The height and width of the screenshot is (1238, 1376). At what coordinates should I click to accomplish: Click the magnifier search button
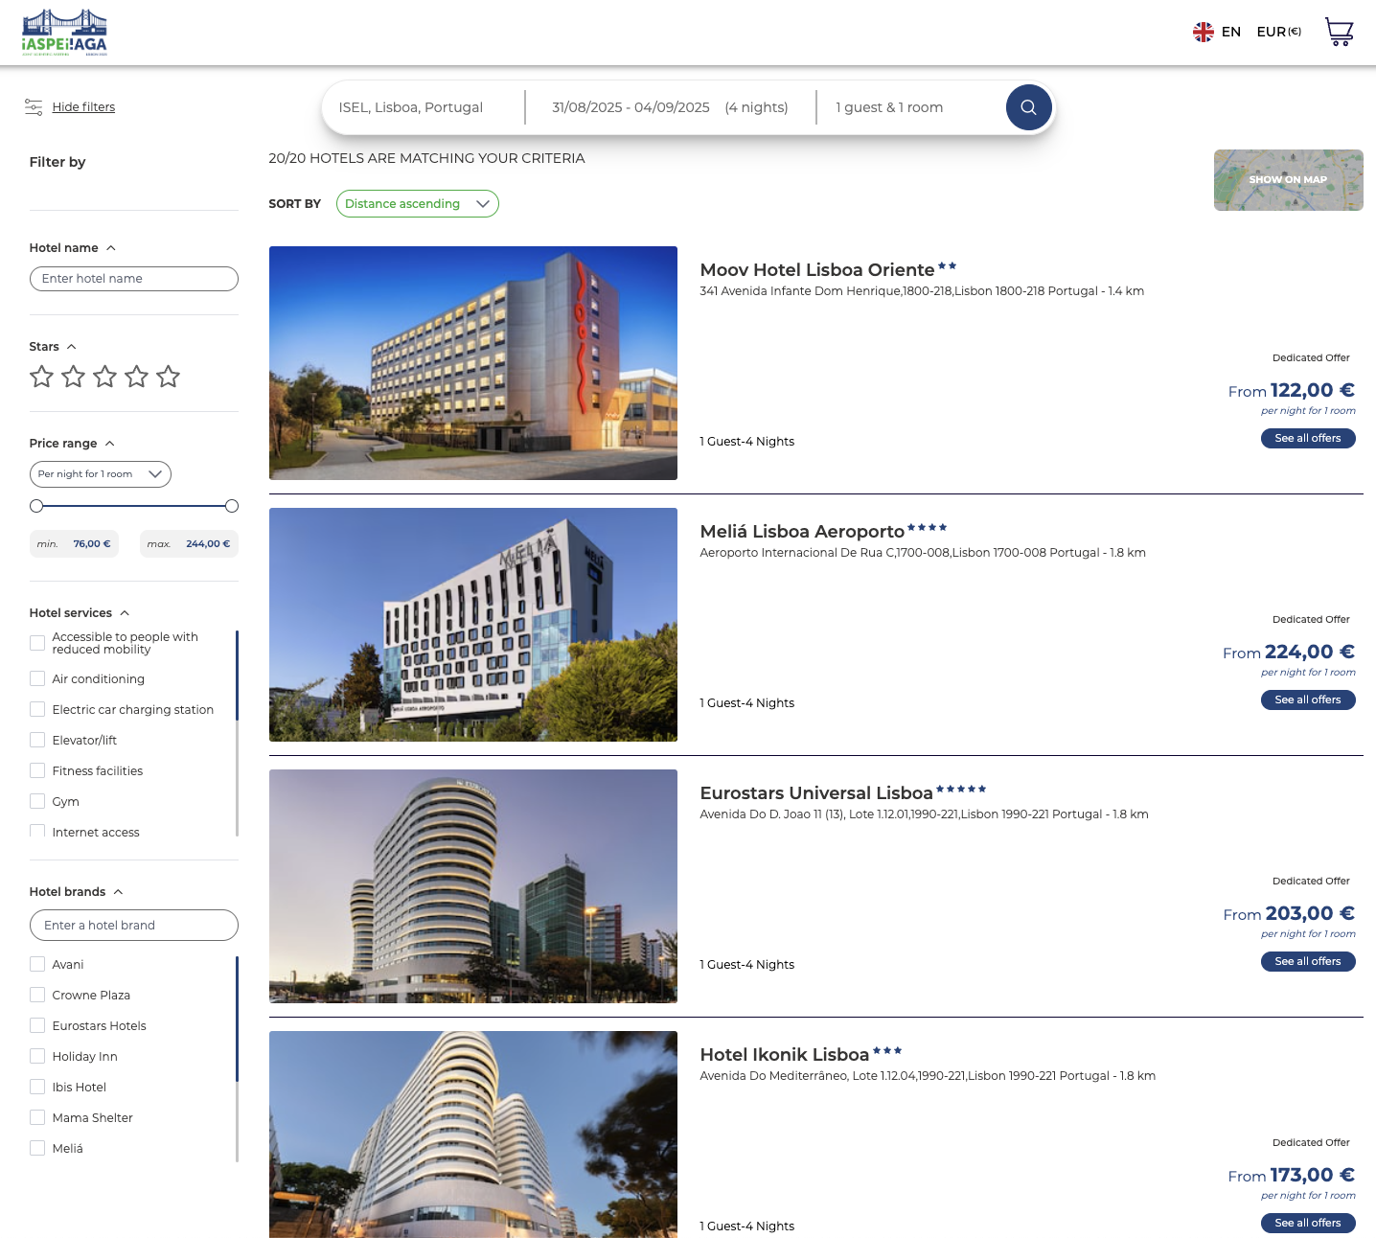[x=1028, y=107]
